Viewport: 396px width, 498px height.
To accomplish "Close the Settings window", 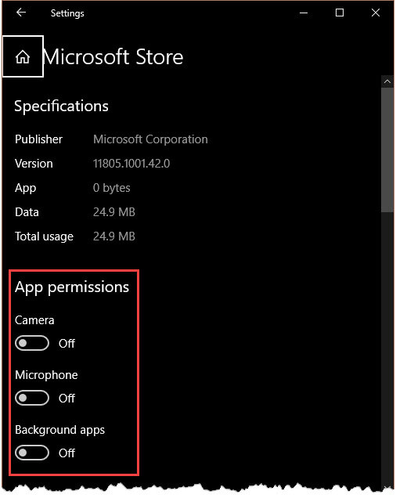I will coord(376,13).
